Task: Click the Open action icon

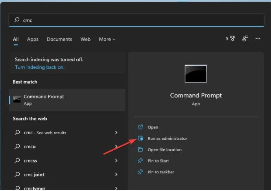Action: [140, 127]
